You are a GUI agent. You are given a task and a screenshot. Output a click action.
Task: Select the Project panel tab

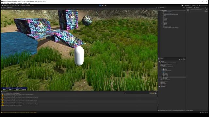161,58
